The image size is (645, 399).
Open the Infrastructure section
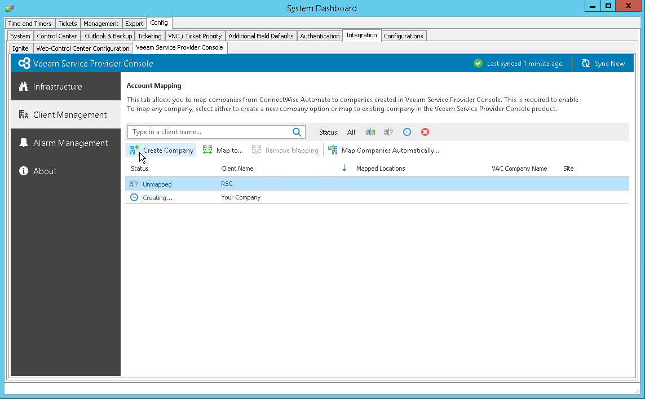66,86
